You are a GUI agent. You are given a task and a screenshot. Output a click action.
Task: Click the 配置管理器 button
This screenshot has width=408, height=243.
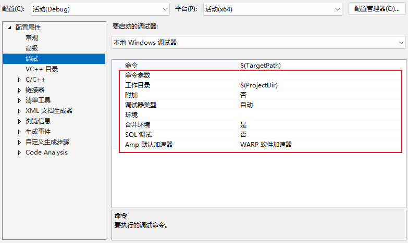tap(377, 9)
